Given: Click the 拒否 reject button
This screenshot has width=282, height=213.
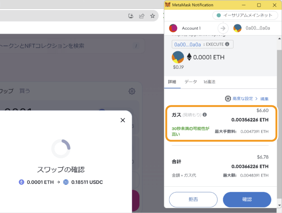Looking at the screenshot, I should pos(193,199).
